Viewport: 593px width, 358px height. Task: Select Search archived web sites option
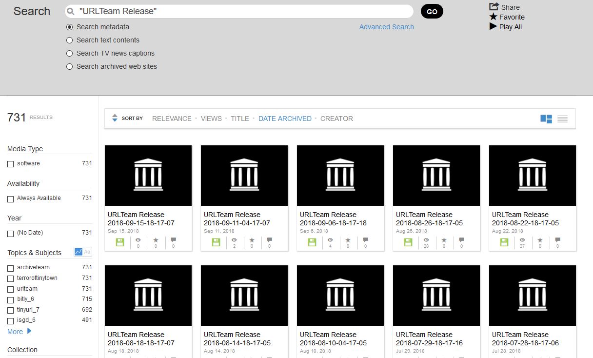(x=70, y=66)
